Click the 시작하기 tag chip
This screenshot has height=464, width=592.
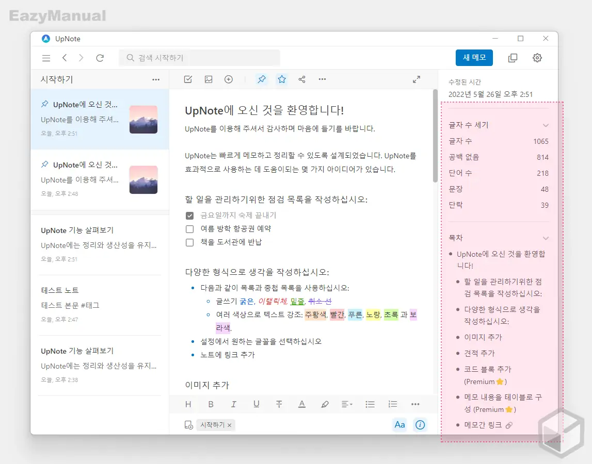click(216, 425)
